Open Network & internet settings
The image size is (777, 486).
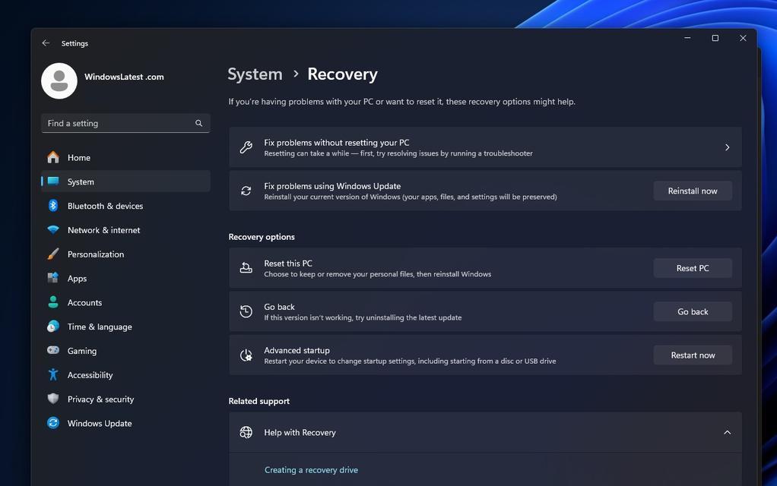pos(126,230)
